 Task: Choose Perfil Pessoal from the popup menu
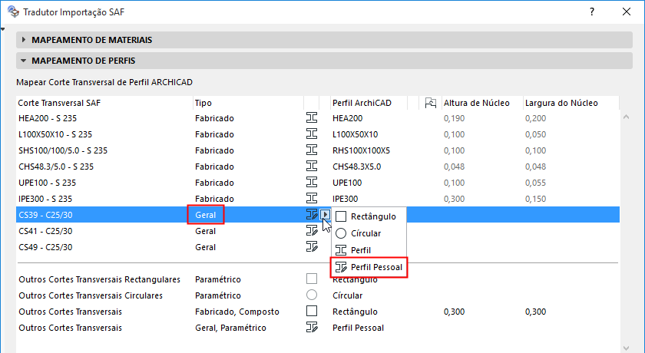[x=369, y=267]
